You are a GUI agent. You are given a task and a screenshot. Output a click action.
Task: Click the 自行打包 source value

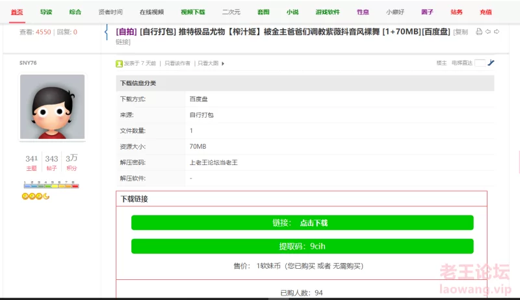(201, 115)
